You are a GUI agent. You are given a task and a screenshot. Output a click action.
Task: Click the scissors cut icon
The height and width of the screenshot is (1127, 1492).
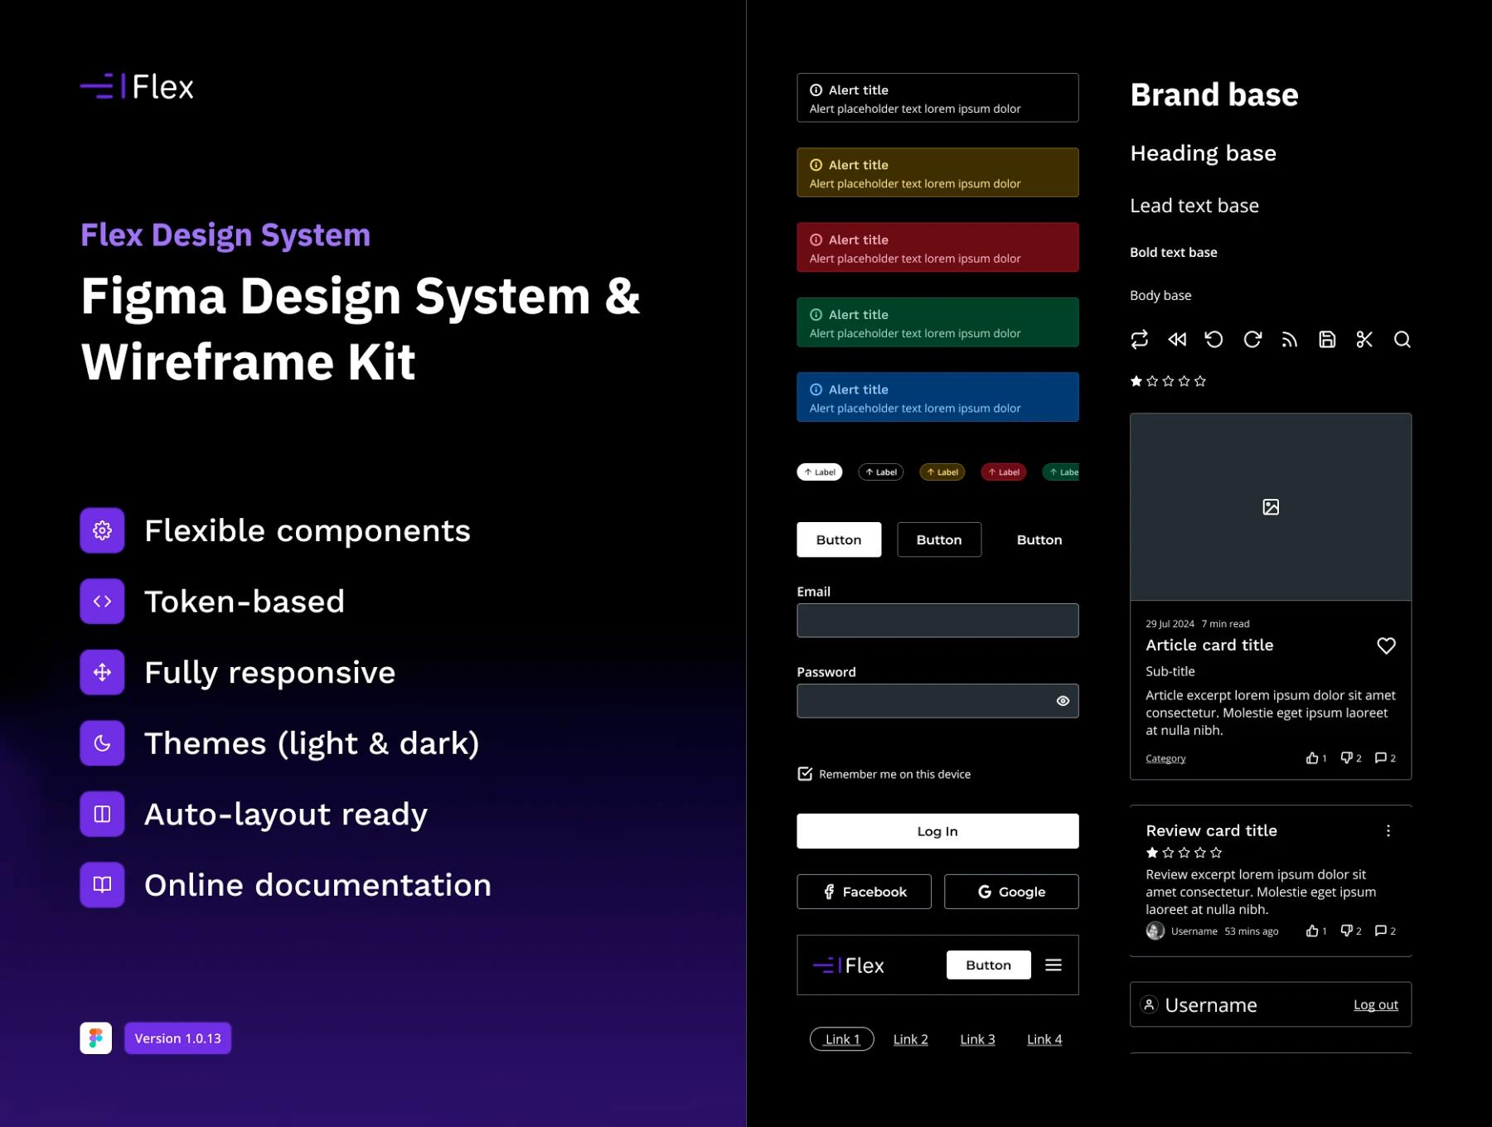point(1364,340)
